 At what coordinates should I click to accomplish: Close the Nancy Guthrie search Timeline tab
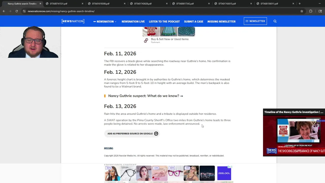coord(40,4)
